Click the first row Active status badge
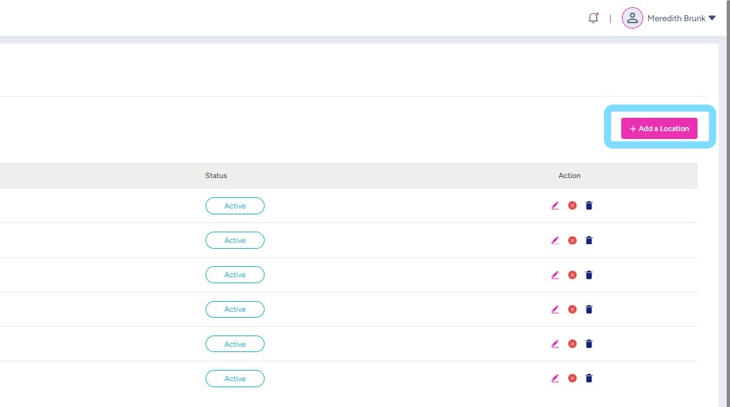The image size is (730, 407). coord(235,206)
